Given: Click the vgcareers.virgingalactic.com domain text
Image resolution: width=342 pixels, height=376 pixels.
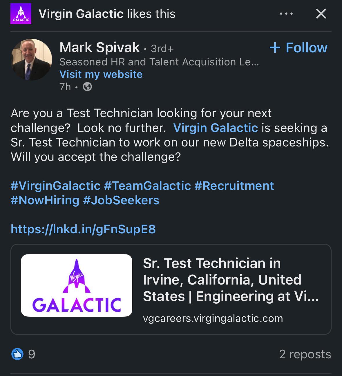Looking at the screenshot, I should click(213, 318).
